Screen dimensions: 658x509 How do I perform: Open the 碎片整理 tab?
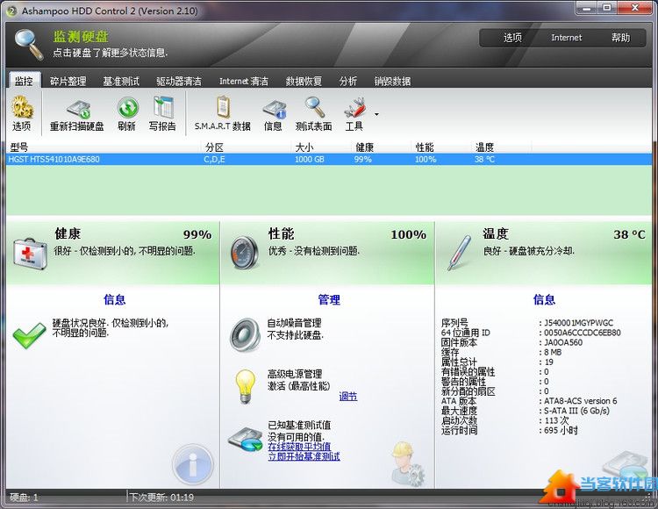point(68,81)
